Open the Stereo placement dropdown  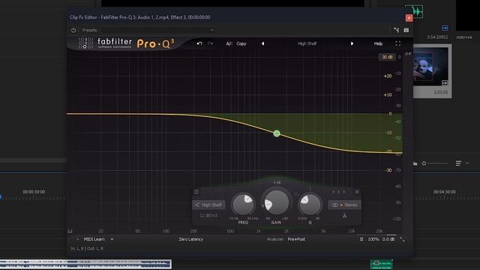345,205
